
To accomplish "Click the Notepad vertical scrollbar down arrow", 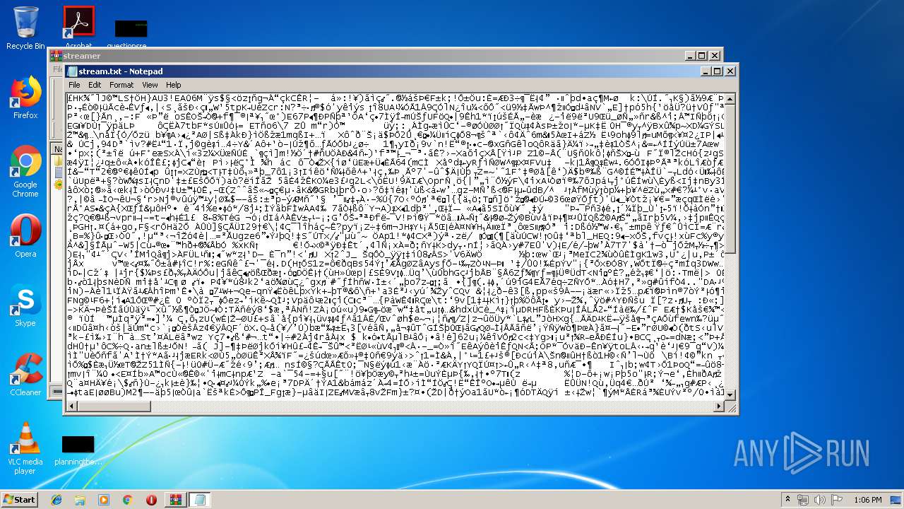I will (730, 394).
